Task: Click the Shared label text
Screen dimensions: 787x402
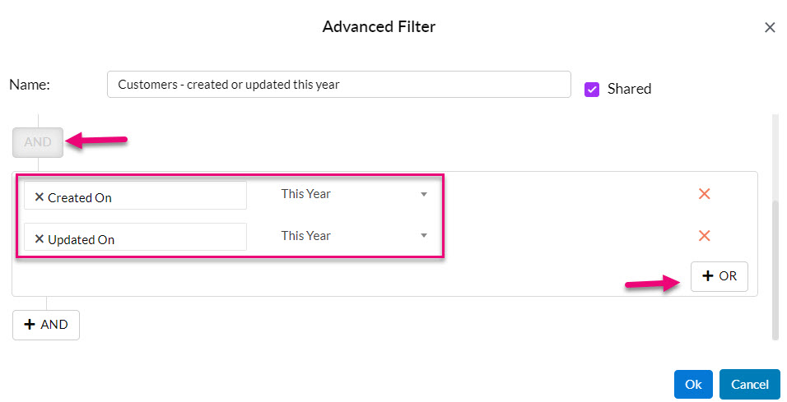Action: [x=630, y=89]
